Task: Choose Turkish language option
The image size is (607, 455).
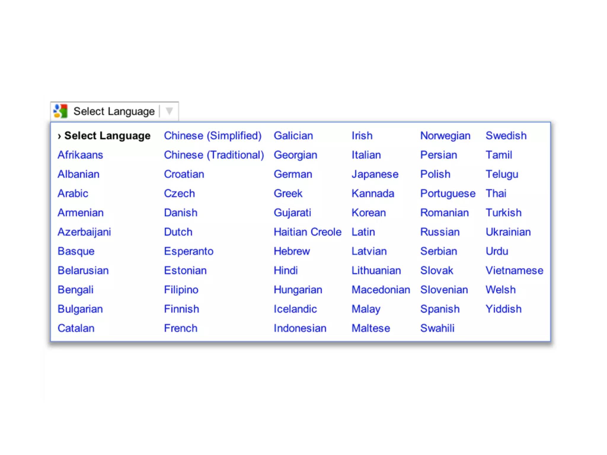Action: [x=503, y=213]
